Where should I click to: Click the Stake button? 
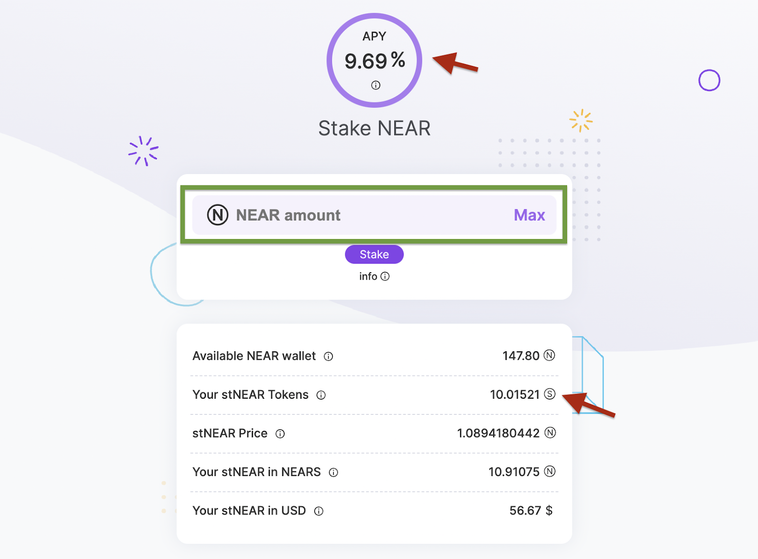pos(374,254)
